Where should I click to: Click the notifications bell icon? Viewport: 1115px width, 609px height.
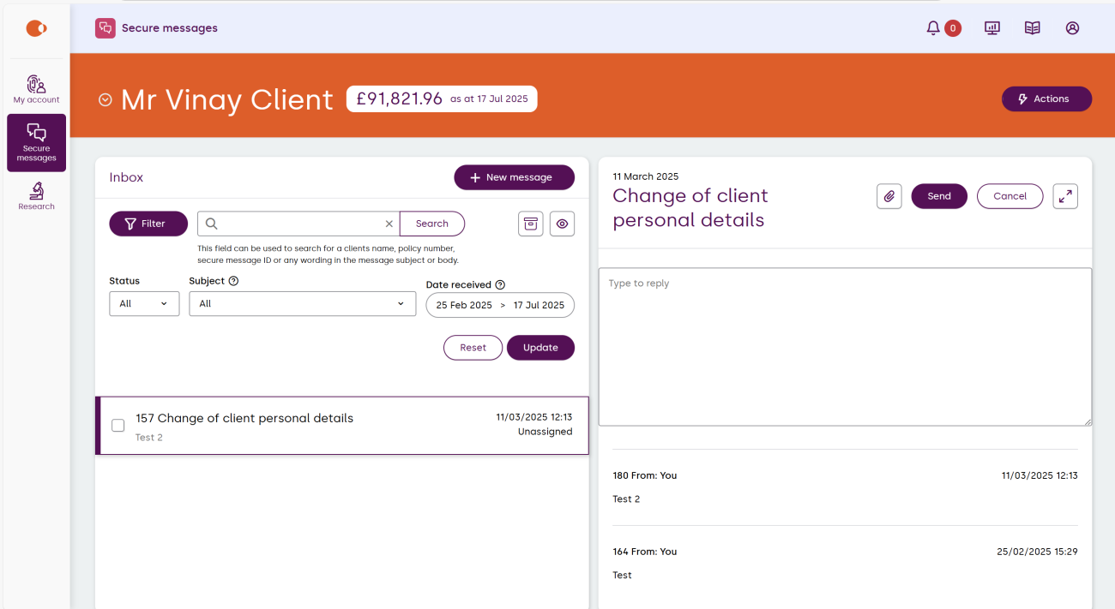pos(933,28)
